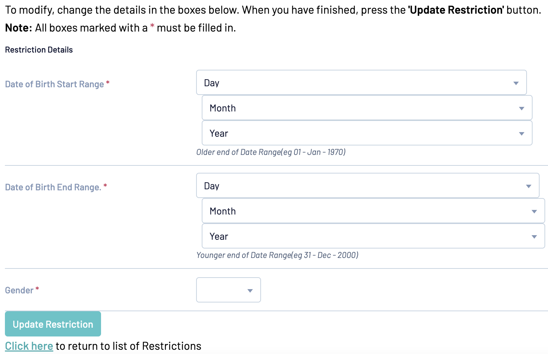Select the Gender field label
This screenshot has width=548, height=354.
[x=19, y=290]
